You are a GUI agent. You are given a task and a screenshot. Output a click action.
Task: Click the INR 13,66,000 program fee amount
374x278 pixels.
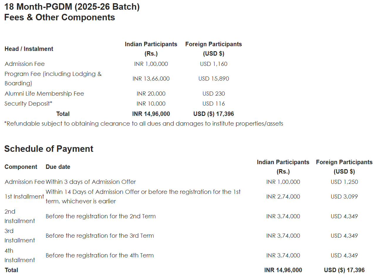[151, 79]
